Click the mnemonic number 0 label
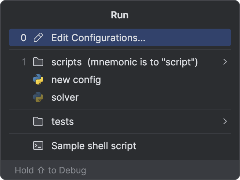 point(23,38)
